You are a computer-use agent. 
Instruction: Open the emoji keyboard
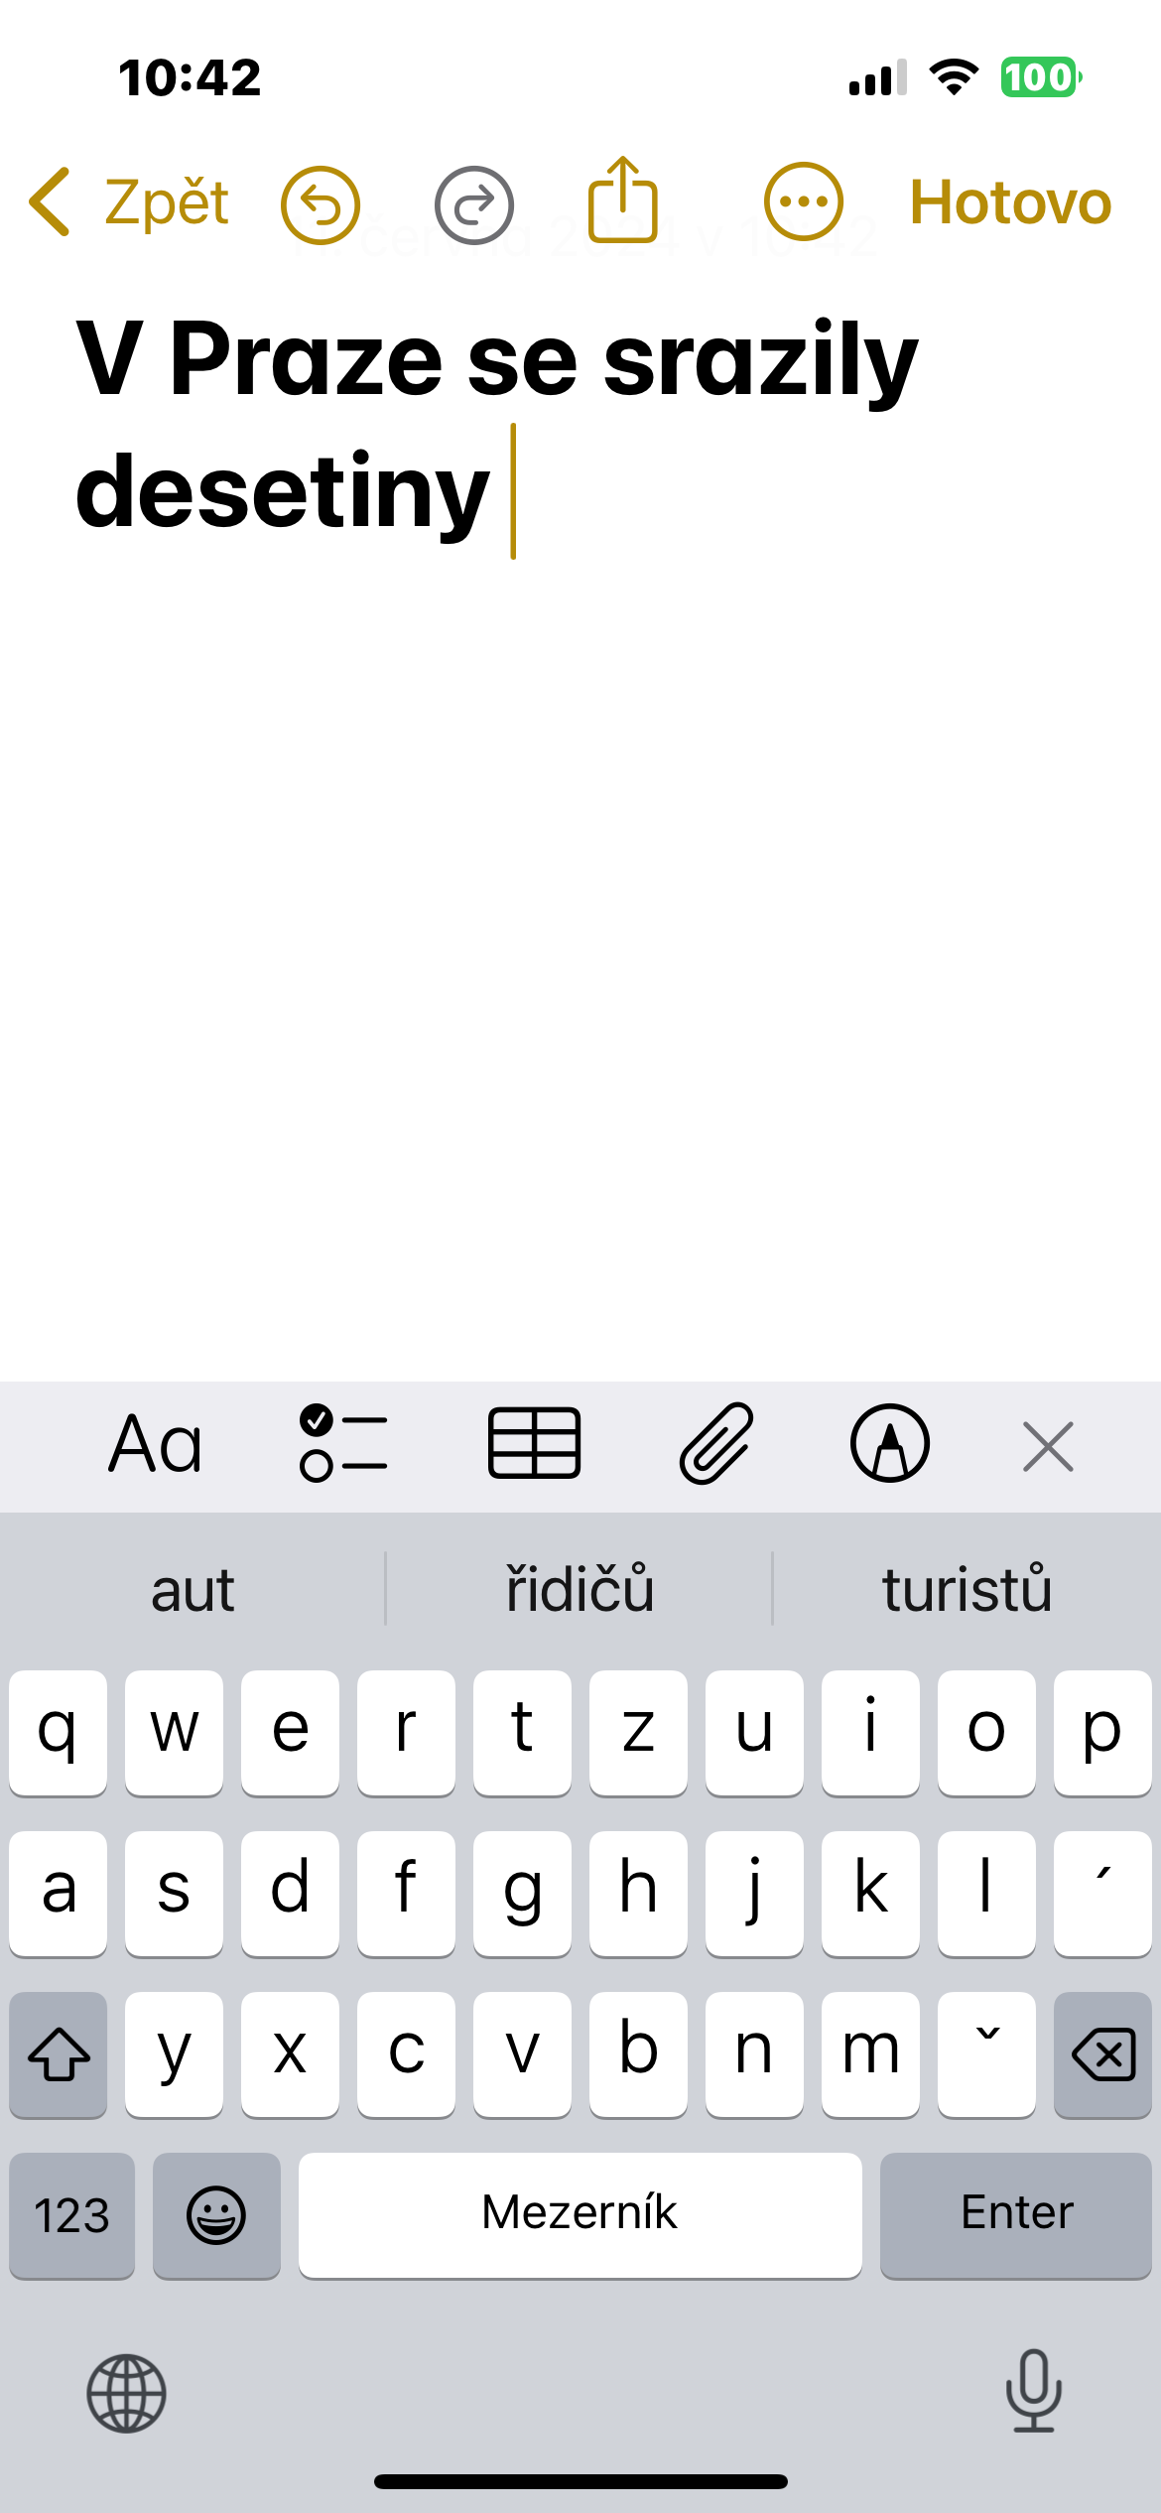pos(216,2215)
